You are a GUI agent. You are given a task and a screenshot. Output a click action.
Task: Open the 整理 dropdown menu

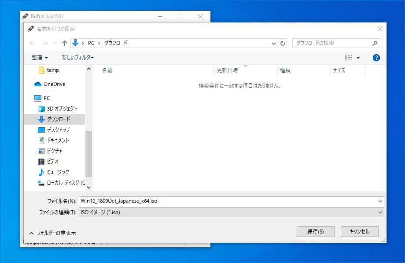40,58
